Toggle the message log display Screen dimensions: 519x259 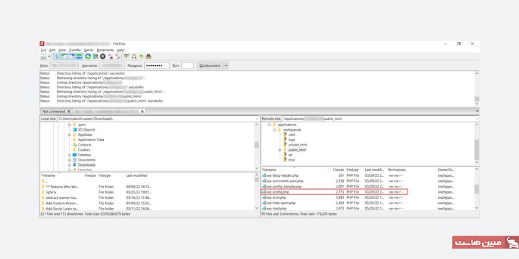56,56
